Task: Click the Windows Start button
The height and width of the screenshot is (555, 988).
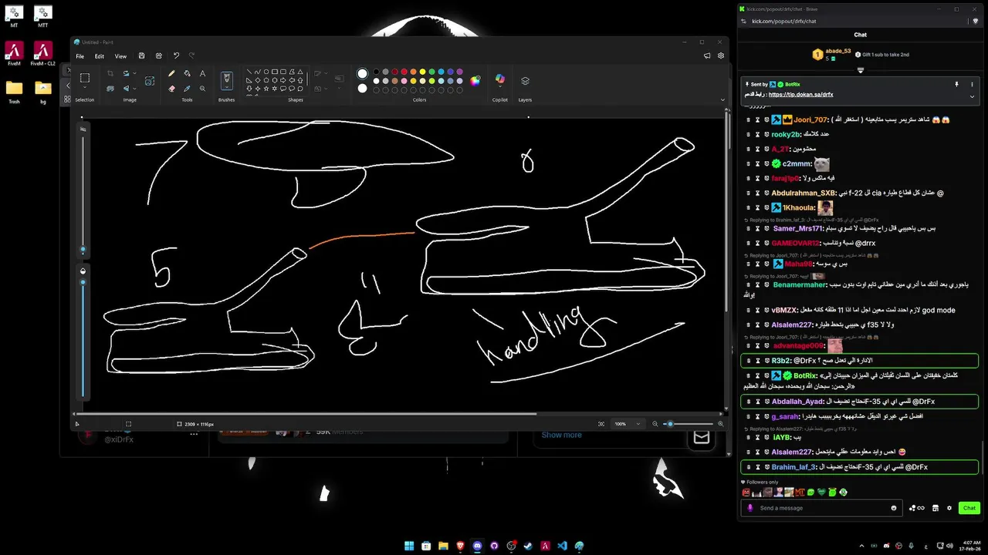Action: pos(409,546)
